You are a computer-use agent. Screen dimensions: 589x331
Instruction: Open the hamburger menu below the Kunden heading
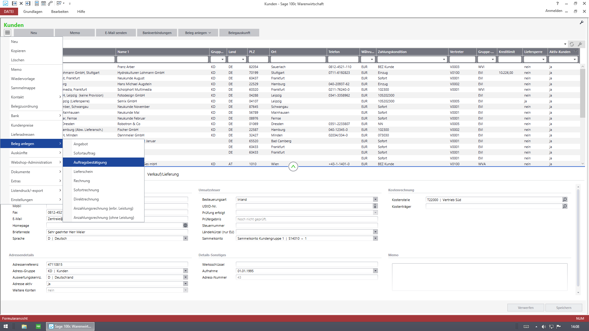(7, 32)
